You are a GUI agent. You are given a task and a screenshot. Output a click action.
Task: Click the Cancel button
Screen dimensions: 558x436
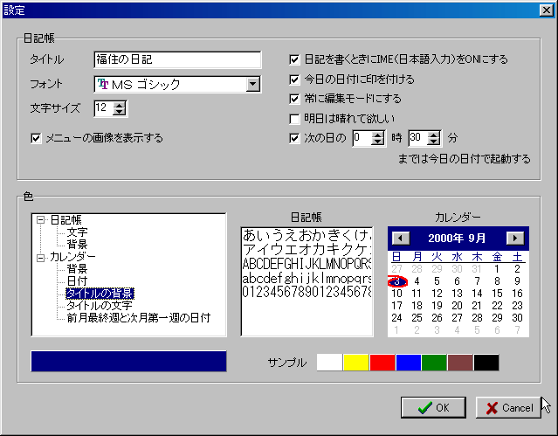[508, 407]
